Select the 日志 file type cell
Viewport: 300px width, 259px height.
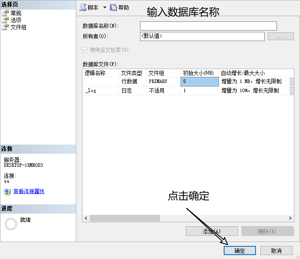133,91
